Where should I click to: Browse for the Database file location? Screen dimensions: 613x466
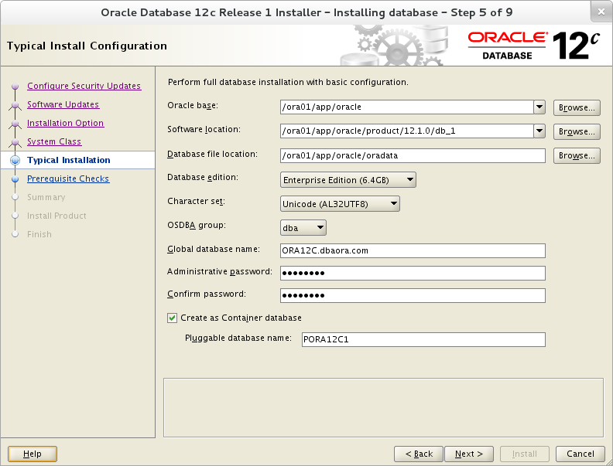[x=577, y=156]
